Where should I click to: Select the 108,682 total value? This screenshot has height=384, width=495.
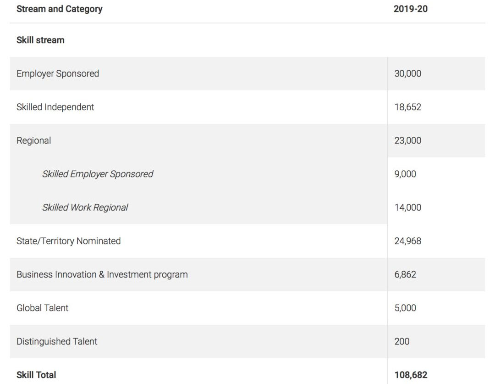411,375
